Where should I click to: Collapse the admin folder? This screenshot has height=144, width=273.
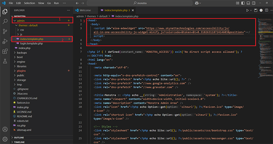tap(15, 21)
